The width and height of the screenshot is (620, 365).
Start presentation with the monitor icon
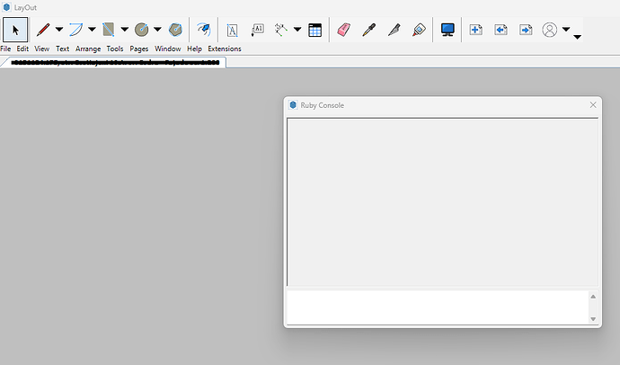(x=447, y=30)
